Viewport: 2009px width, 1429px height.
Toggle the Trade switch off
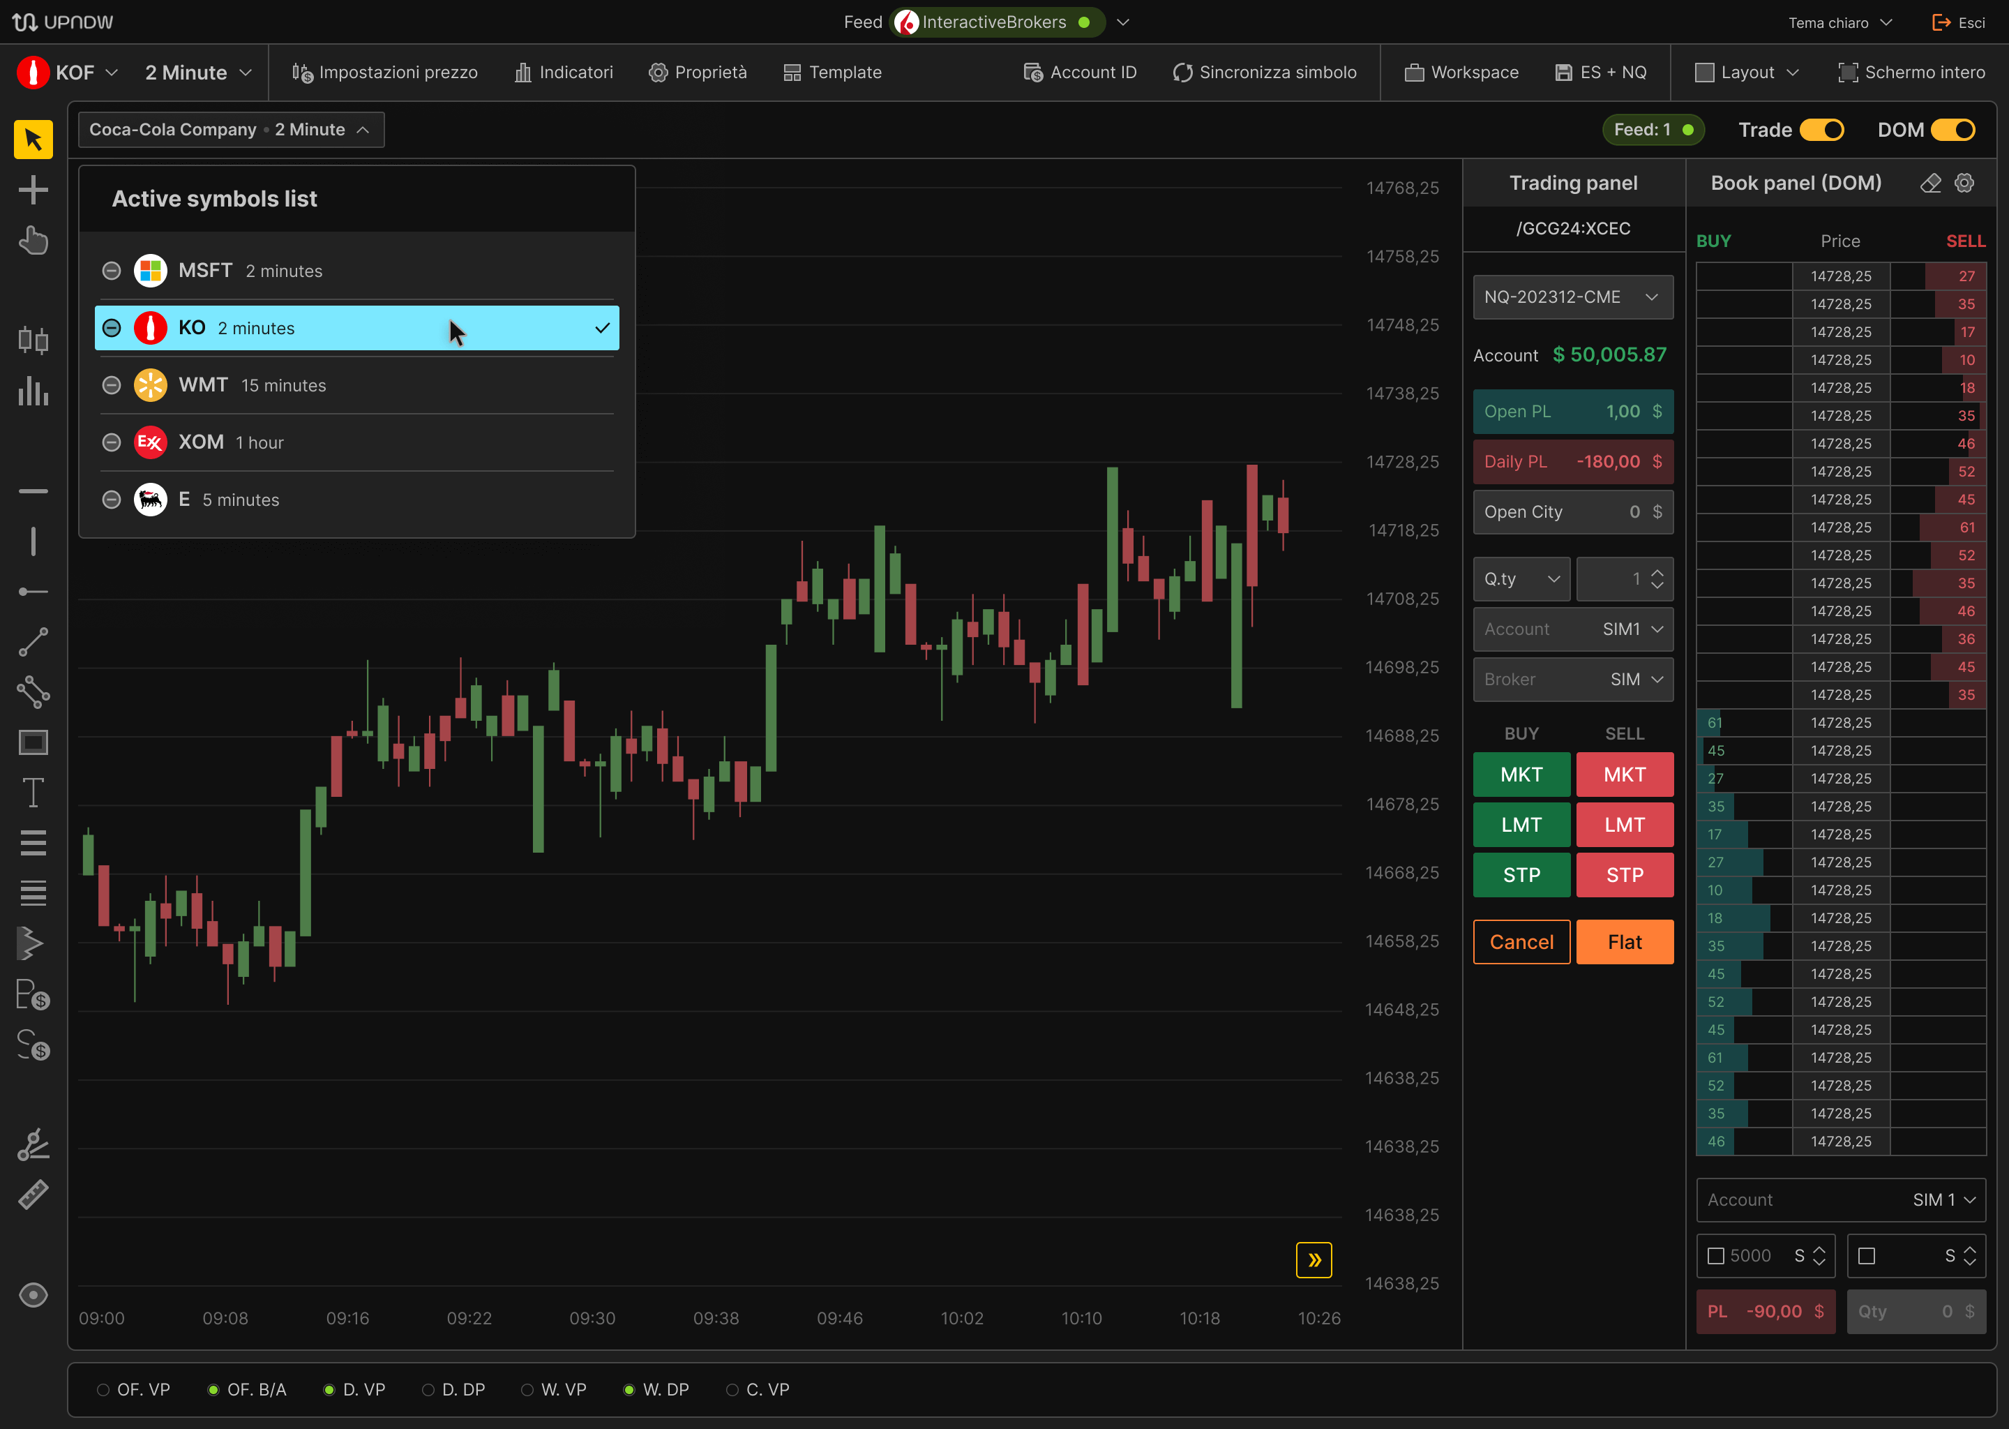click(1821, 130)
